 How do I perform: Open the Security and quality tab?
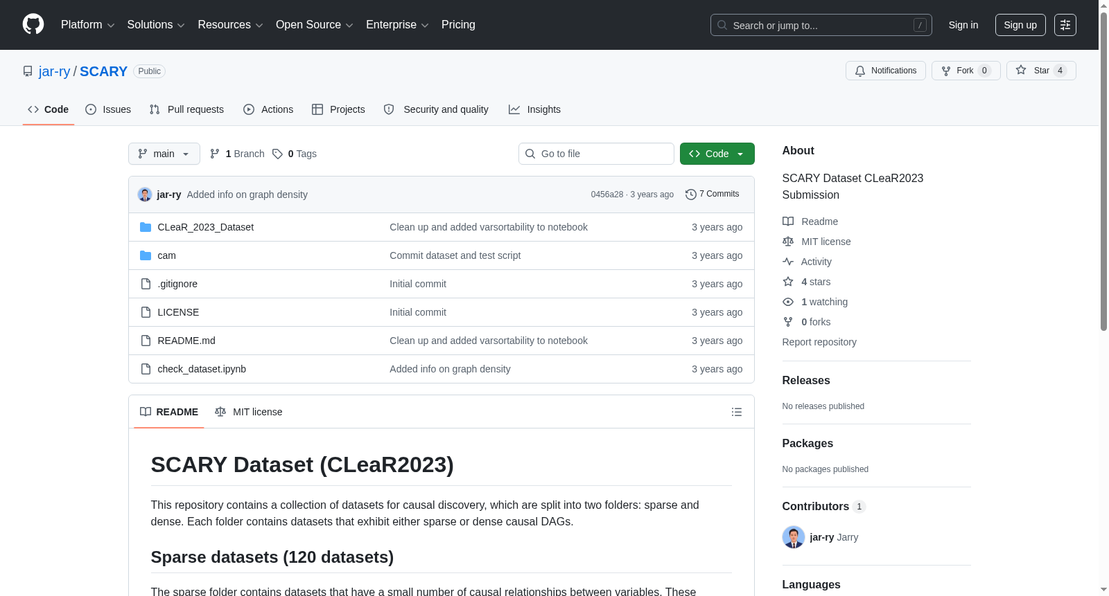436,109
